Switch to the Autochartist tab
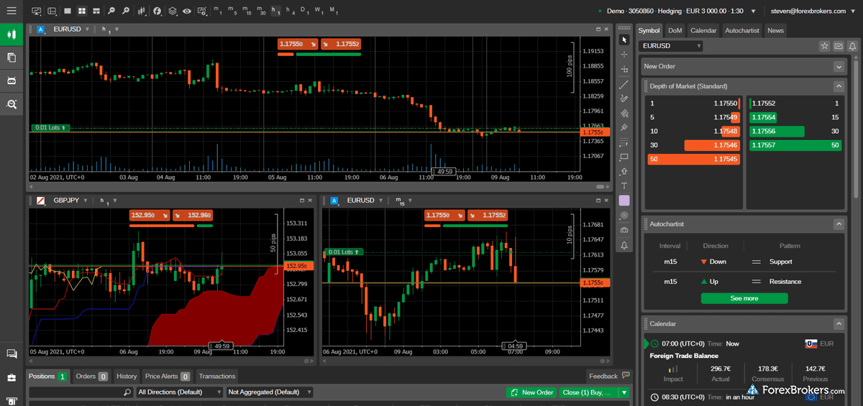This screenshot has width=863, height=406. [742, 30]
